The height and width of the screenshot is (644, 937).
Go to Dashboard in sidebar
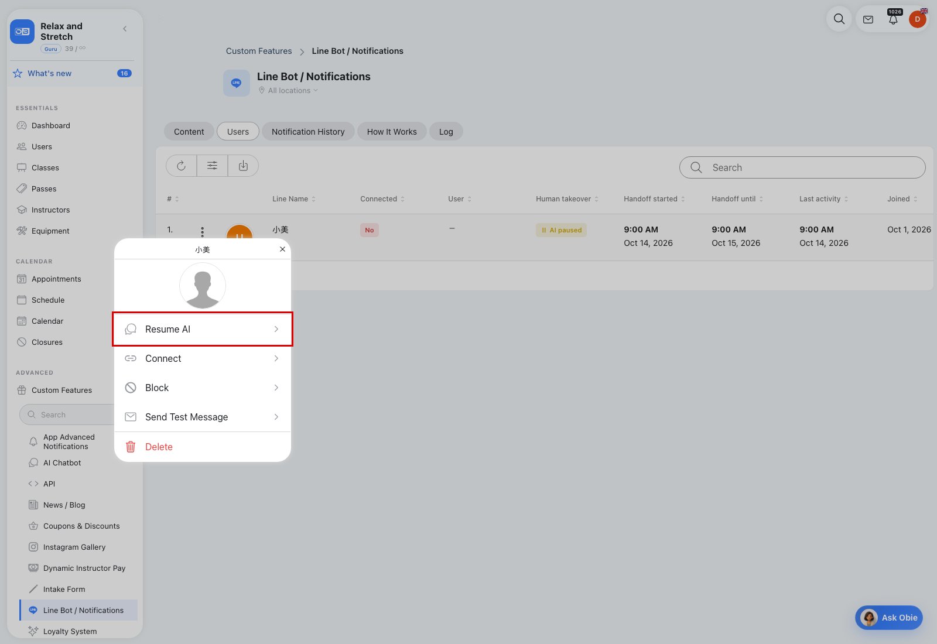(51, 125)
